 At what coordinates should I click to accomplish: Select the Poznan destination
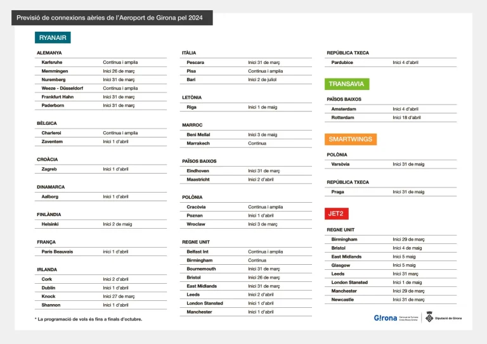click(x=195, y=215)
